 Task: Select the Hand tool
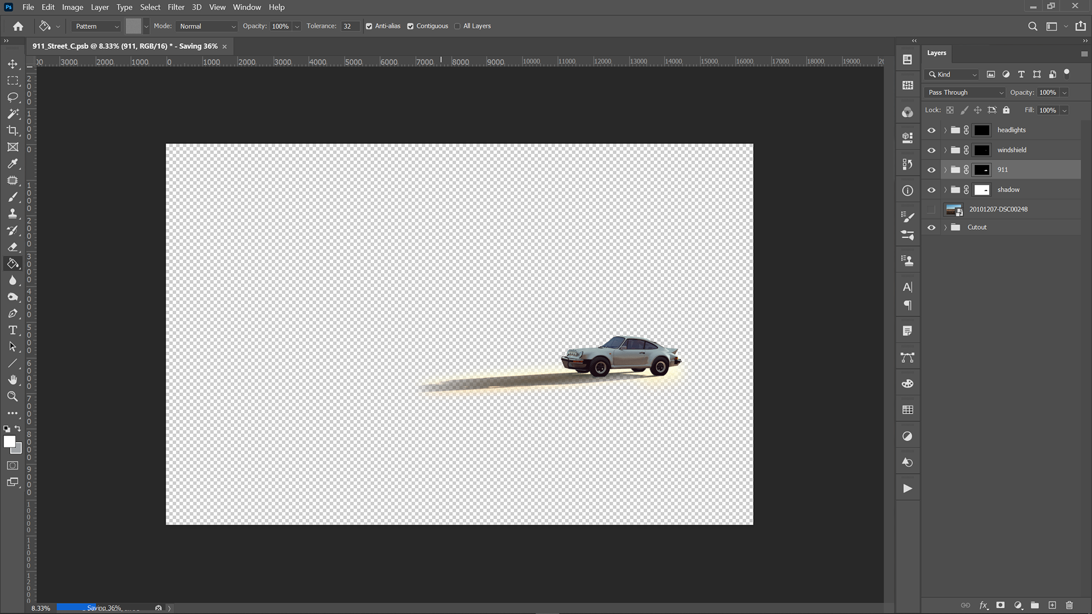(13, 380)
